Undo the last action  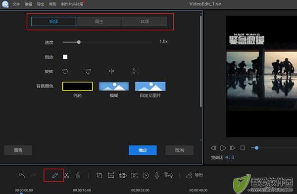[x=22, y=175]
